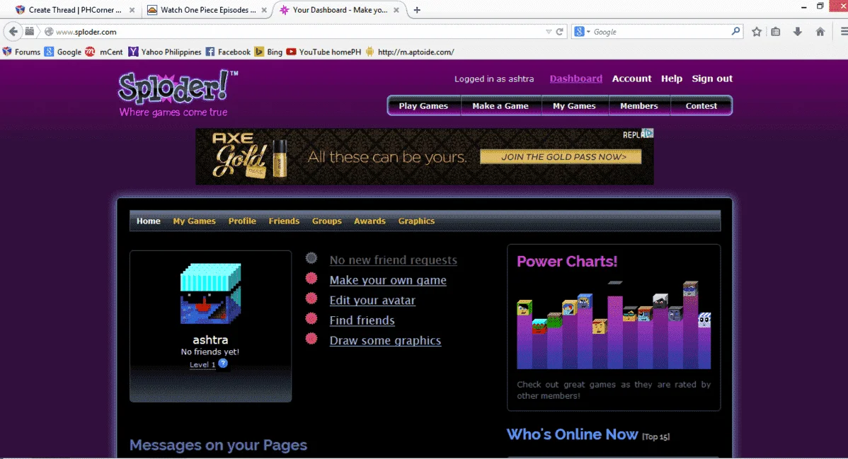Screen dimensions: 848x459
Task: Open the Graphics dashboard tab
Action: pyautogui.click(x=416, y=221)
